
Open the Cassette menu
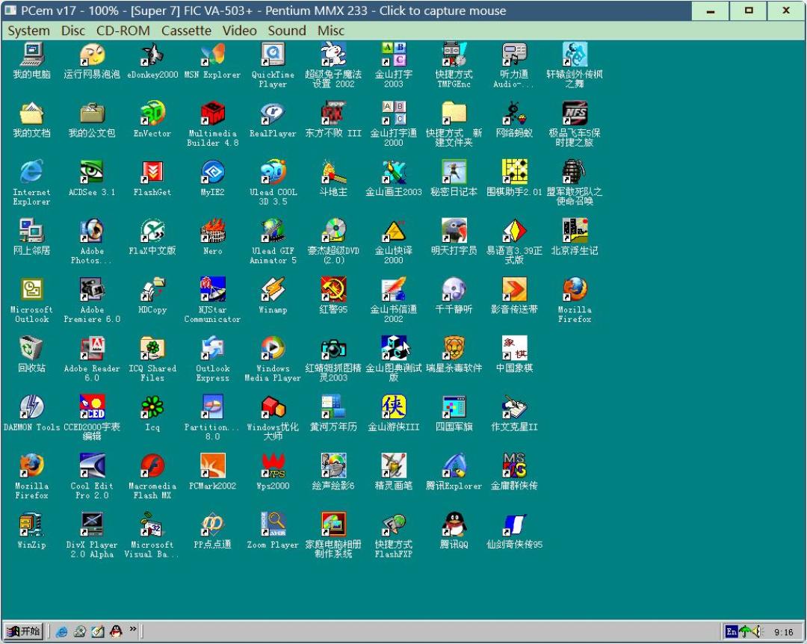(186, 31)
